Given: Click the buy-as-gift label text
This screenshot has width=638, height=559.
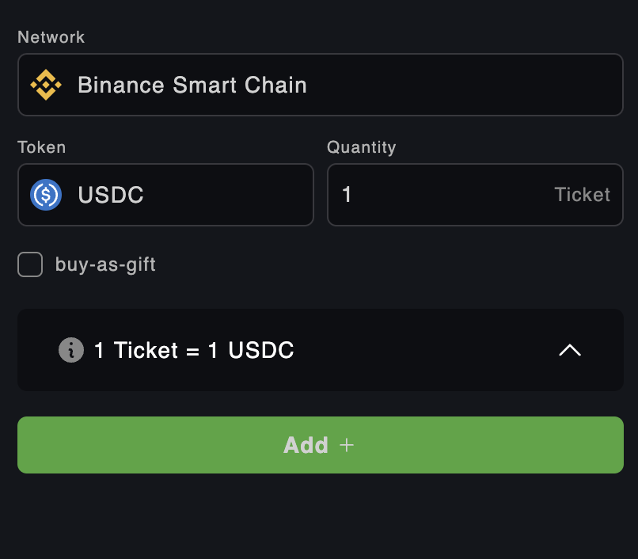Looking at the screenshot, I should (x=105, y=264).
